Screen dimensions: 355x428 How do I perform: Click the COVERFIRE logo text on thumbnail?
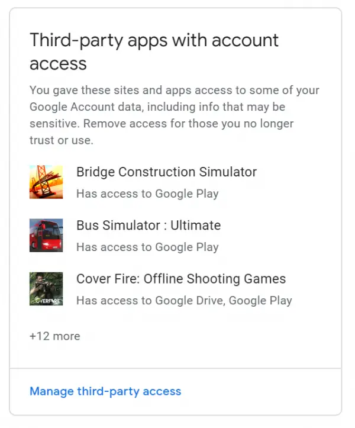pyautogui.click(x=49, y=301)
